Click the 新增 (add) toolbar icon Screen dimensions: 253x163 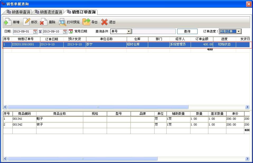(7, 22)
